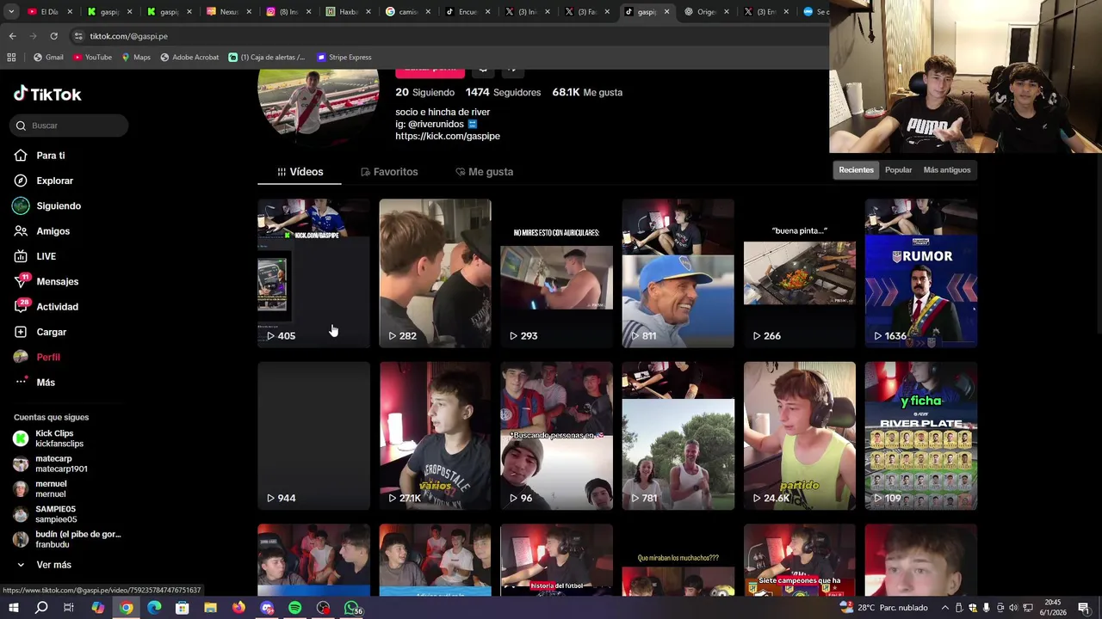Go to Siguiendo feed
The height and width of the screenshot is (619, 1102).
(47, 206)
